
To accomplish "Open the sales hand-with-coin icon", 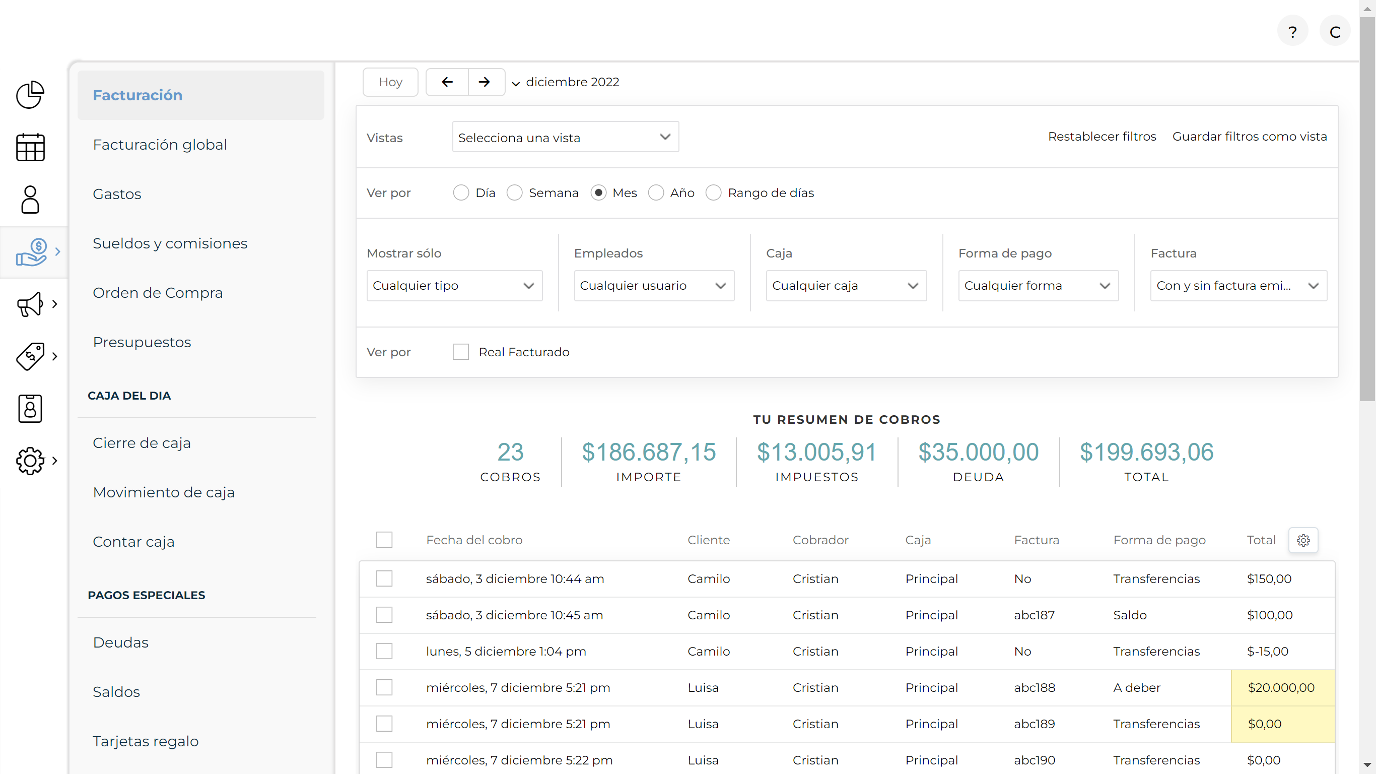I will [32, 252].
